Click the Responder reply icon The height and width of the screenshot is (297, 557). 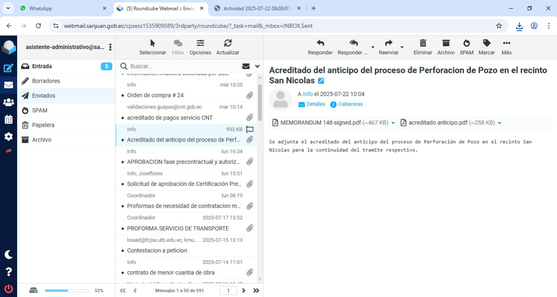320,43
